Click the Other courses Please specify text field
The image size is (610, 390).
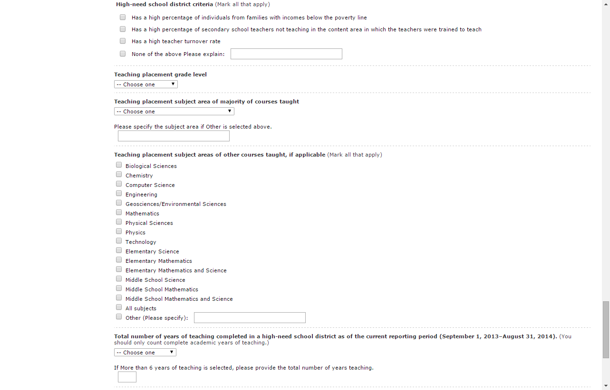tap(250, 318)
